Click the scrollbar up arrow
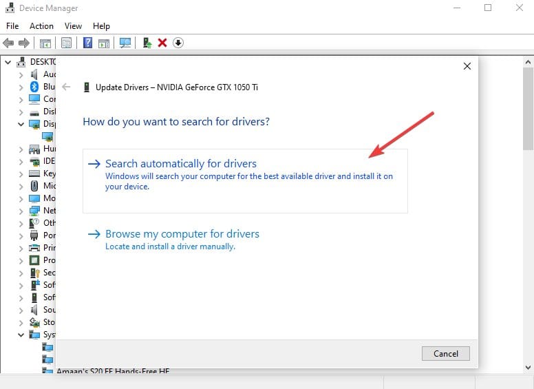 528,62
